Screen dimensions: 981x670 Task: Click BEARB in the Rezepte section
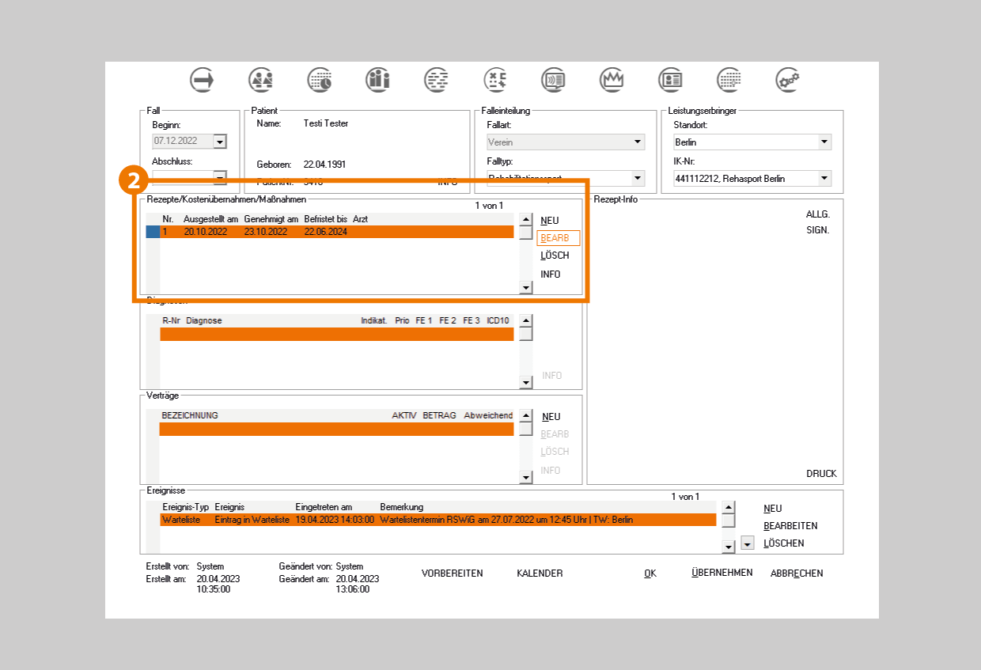[x=558, y=238]
